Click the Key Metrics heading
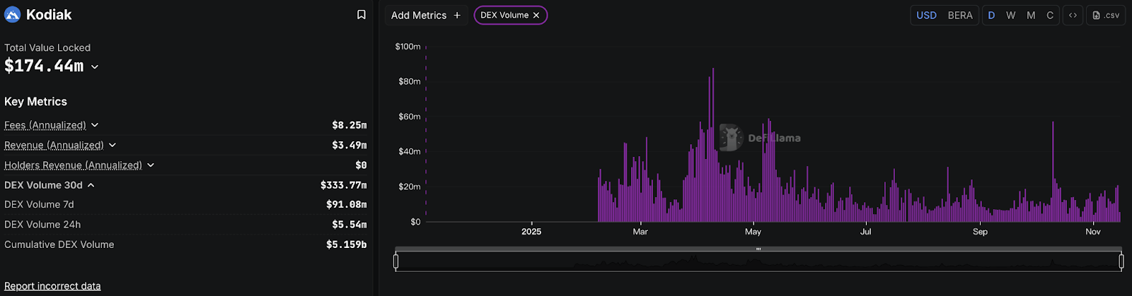The height and width of the screenshot is (296, 1132). click(x=35, y=102)
